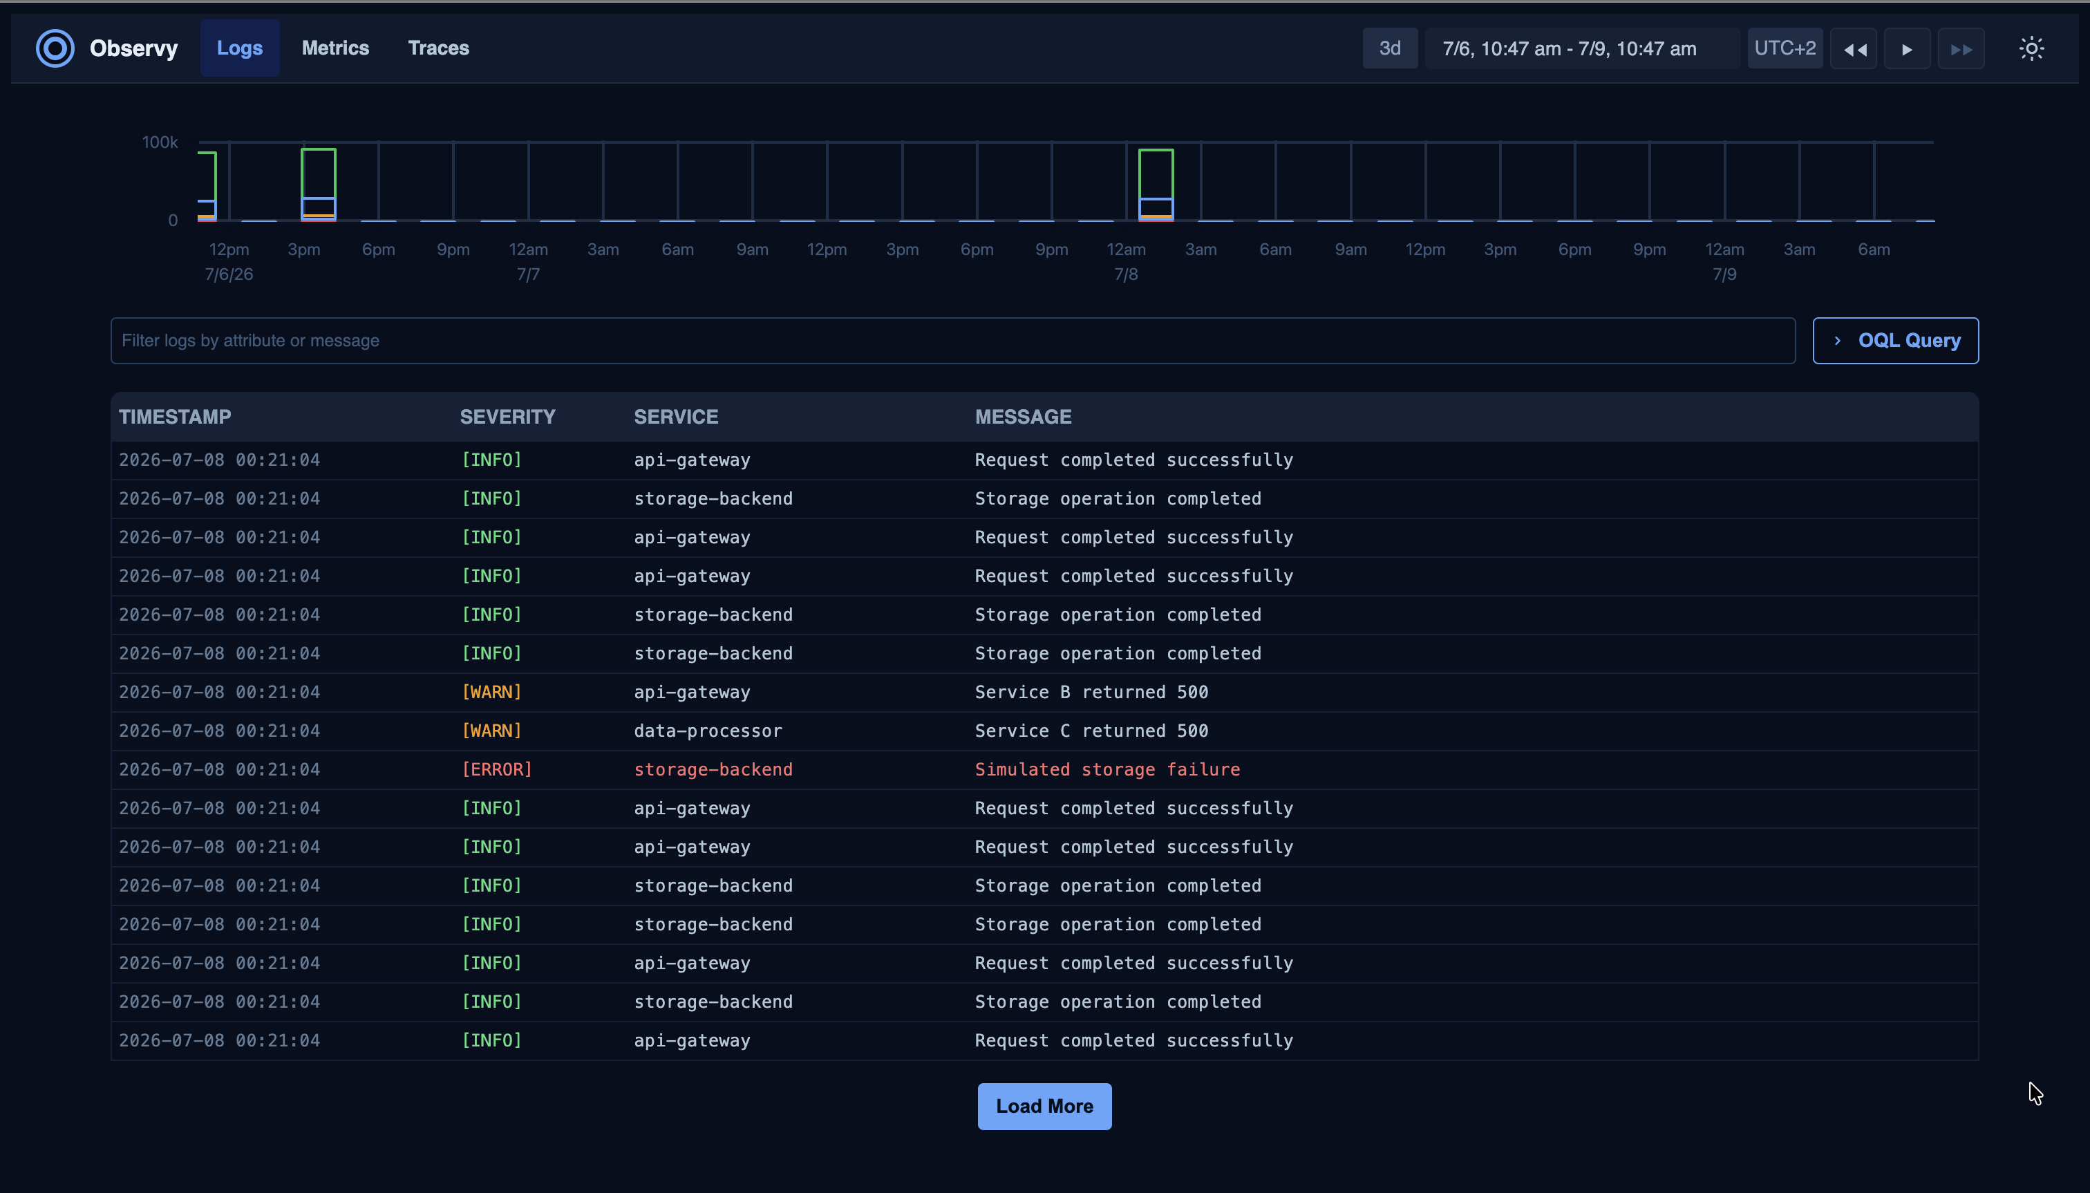The width and height of the screenshot is (2090, 1193).
Task: Jump back with the rewind time arrows
Action: (x=1853, y=49)
